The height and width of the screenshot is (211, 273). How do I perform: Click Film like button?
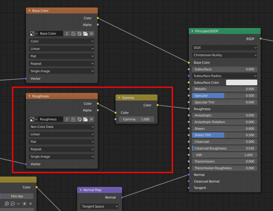point(17,196)
